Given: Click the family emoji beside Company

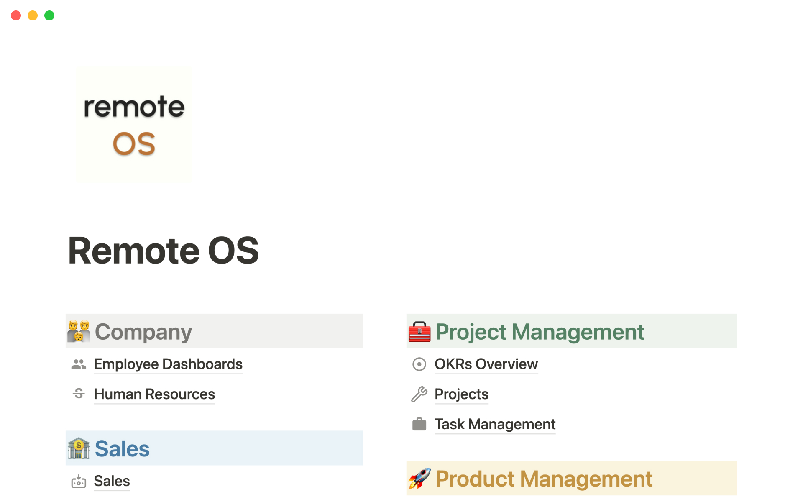Looking at the screenshot, I should tap(79, 331).
